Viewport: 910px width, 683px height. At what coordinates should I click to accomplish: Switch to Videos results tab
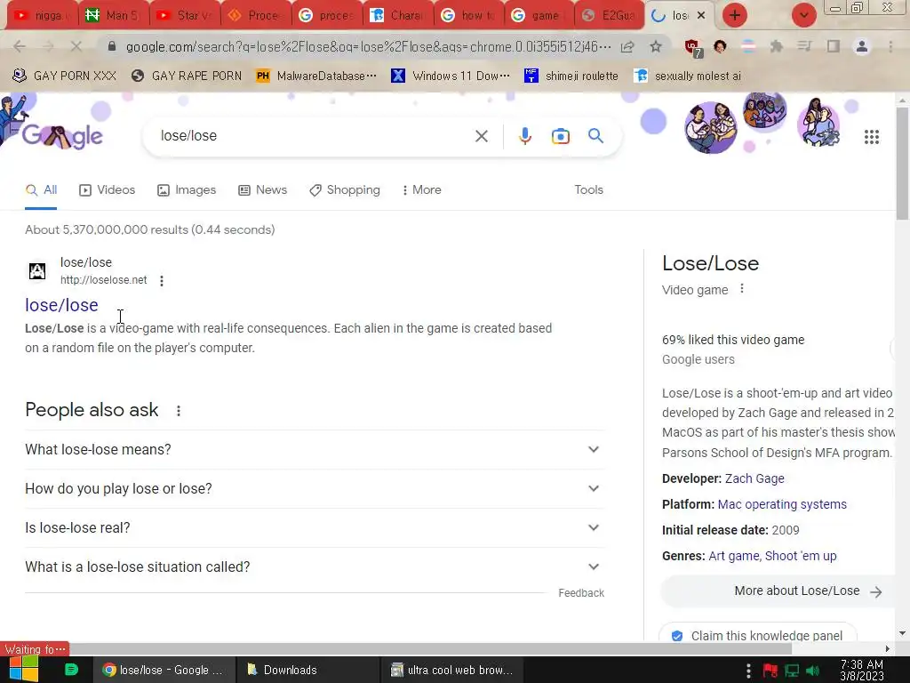point(108,190)
